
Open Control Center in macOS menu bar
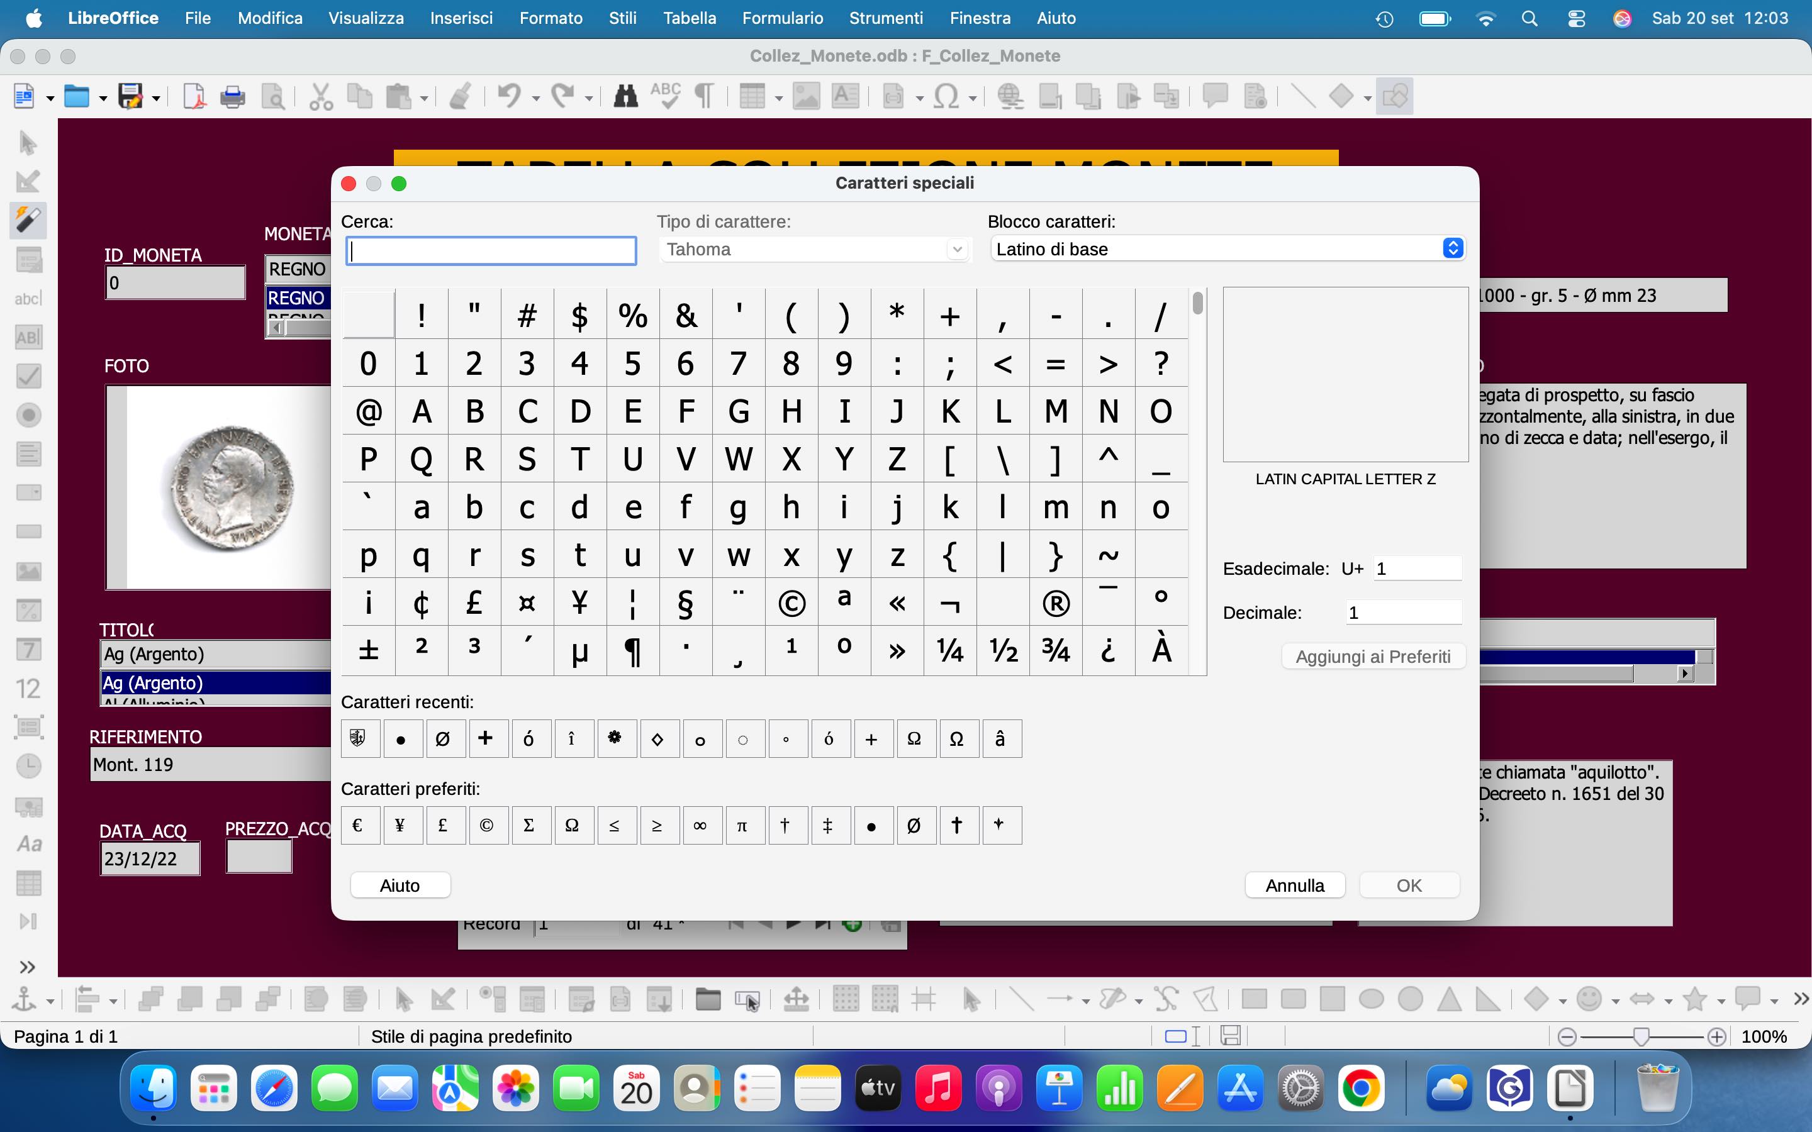coord(1576,18)
